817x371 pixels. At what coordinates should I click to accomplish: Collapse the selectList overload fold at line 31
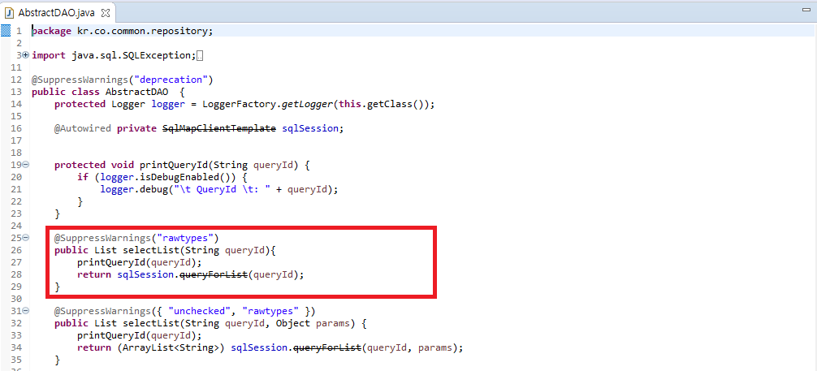pyautogui.click(x=25, y=311)
